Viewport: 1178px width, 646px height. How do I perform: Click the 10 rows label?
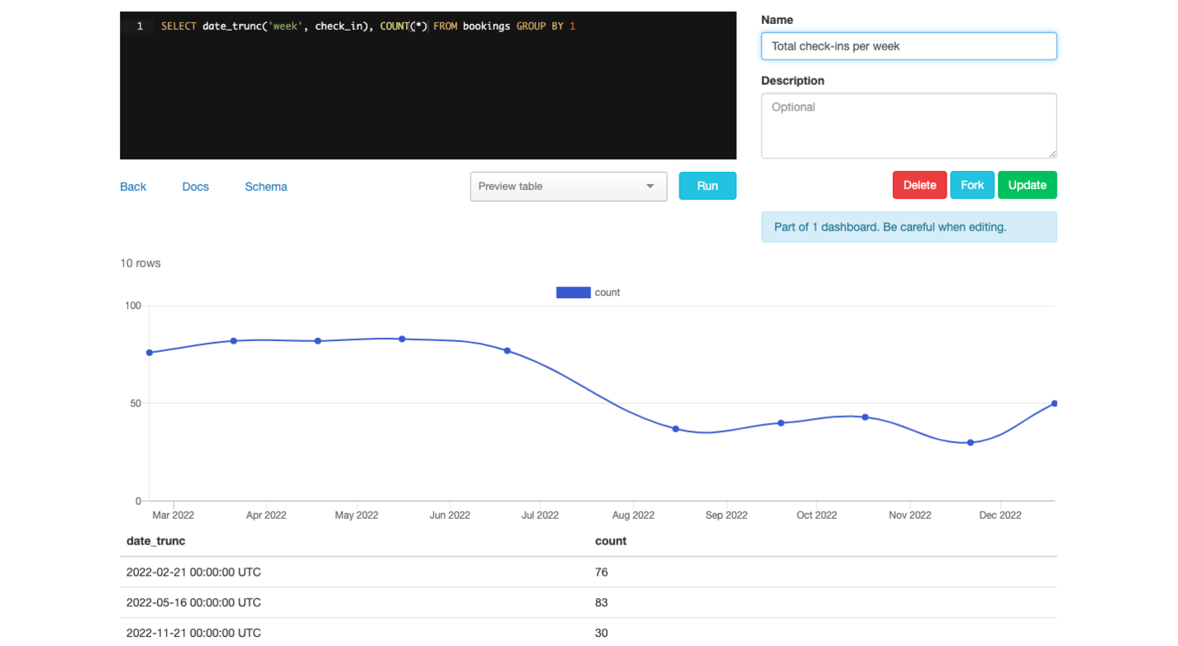141,263
